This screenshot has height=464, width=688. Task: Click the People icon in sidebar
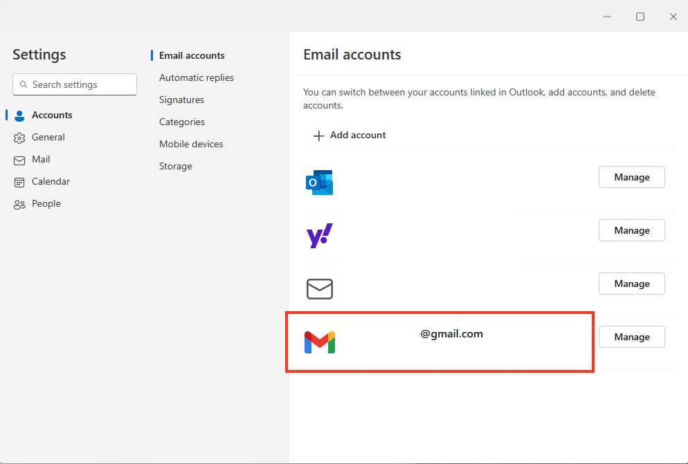19,205
